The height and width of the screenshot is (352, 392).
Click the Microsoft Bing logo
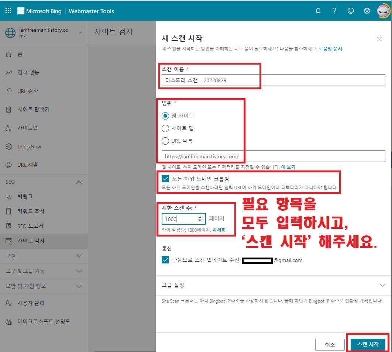coord(39,11)
